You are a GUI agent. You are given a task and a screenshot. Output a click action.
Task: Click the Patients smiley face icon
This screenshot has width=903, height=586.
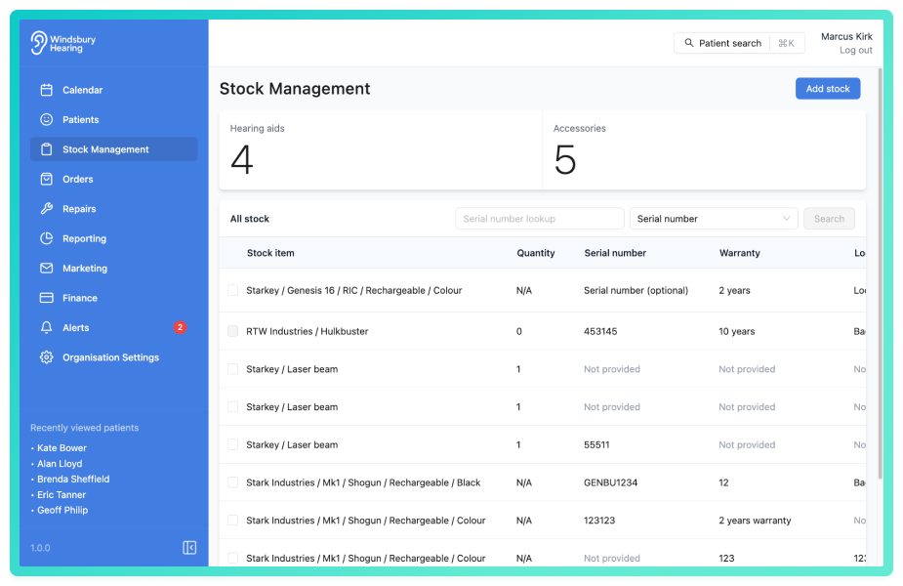coord(47,119)
